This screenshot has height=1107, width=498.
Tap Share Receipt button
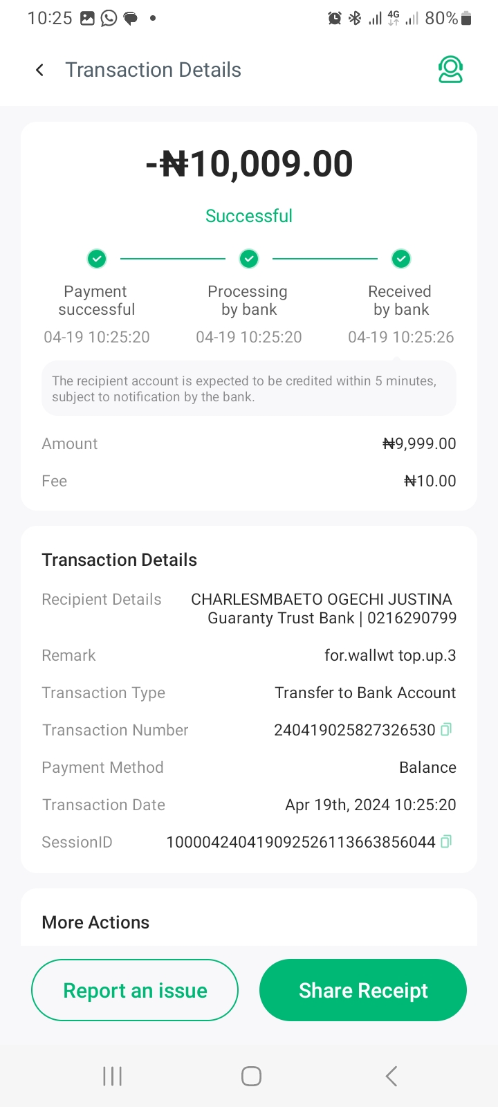tap(363, 990)
